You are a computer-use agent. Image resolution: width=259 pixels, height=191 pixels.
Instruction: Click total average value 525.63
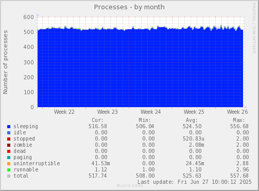point(192,176)
